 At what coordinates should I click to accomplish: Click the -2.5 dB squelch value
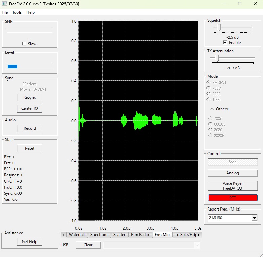tap(232, 37)
